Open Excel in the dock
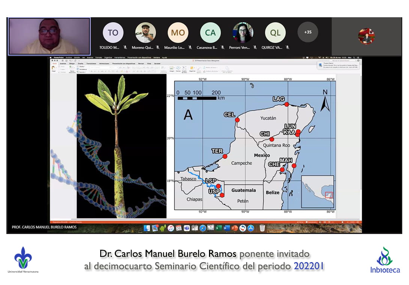 point(218,228)
